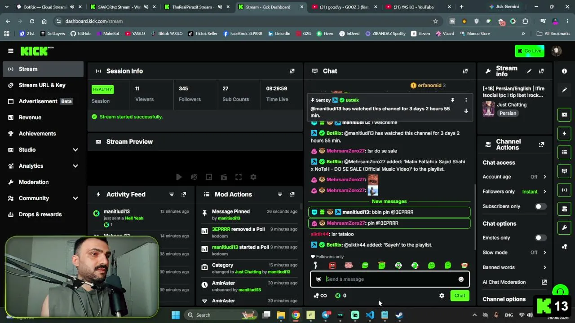Mute audio in the Stream Preview
575x323 pixels.
[194, 177]
